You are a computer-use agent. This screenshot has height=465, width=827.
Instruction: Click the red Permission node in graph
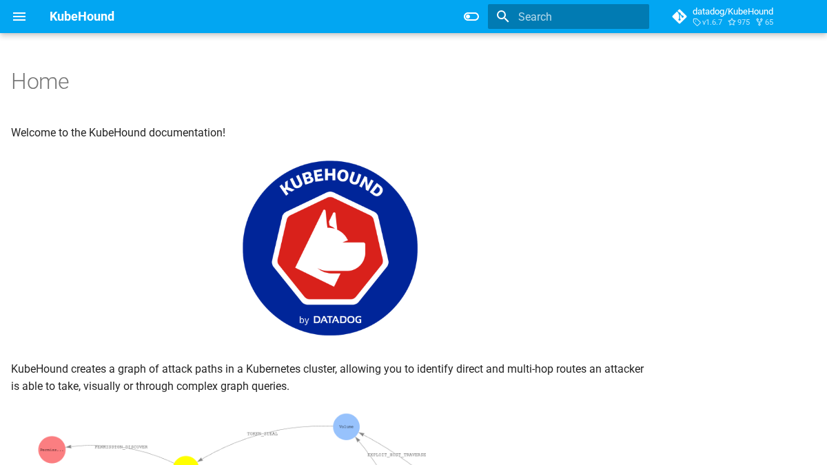pos(52,450)
